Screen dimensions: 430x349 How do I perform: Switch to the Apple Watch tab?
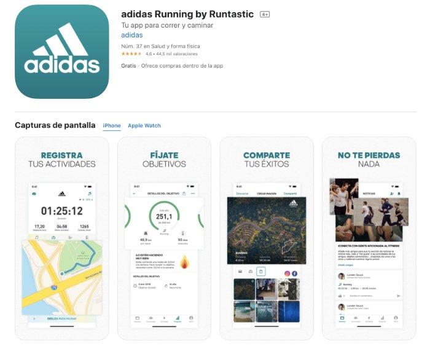[144, 126]
